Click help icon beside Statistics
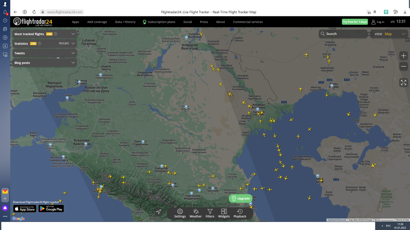 [x=39, y=43]
